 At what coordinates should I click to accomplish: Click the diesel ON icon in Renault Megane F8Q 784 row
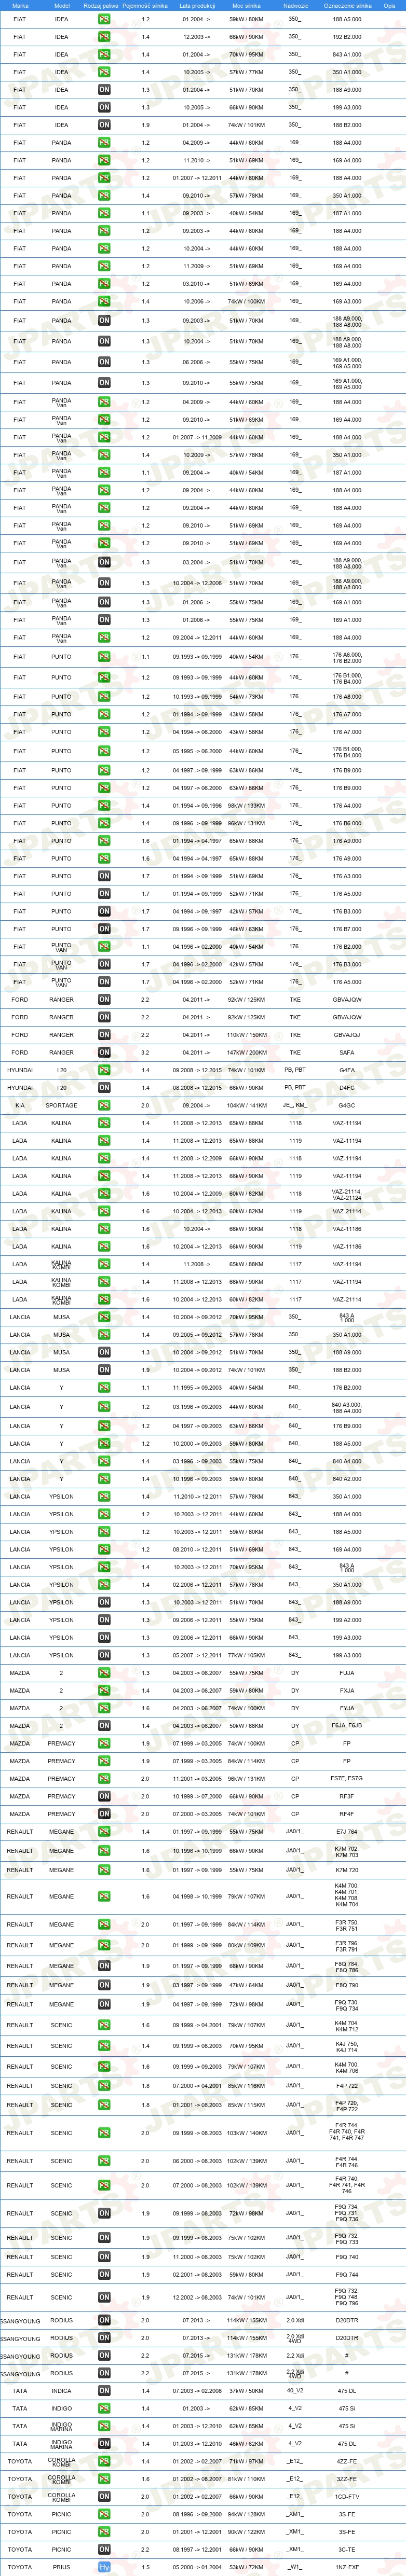click(104, 1966)
